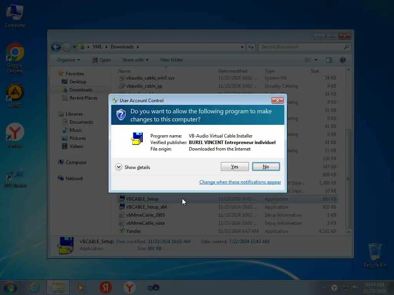Select VBCABLE_Setup_x64 file
The height and width of the screenshot is (295, 394).
(x=227, y=207)
